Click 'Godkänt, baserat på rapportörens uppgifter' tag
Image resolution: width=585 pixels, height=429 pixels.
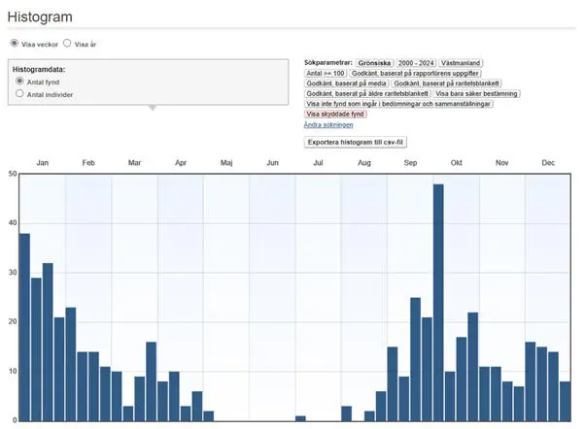pos(415,73)
